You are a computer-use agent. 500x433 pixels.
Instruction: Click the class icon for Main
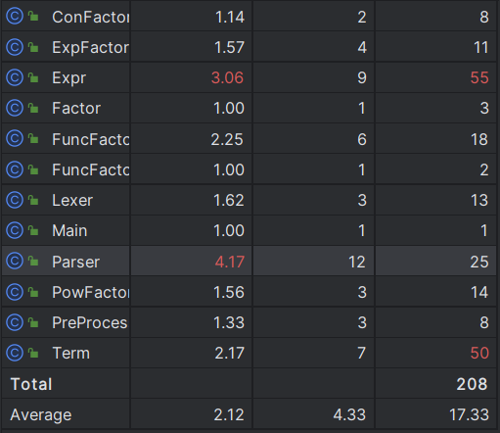(15, 230)
